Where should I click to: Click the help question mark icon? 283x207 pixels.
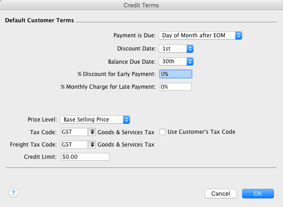tap(13, 193)
